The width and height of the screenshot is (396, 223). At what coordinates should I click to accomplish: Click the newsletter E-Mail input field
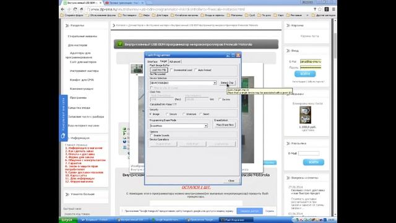(x=309, y=153)
